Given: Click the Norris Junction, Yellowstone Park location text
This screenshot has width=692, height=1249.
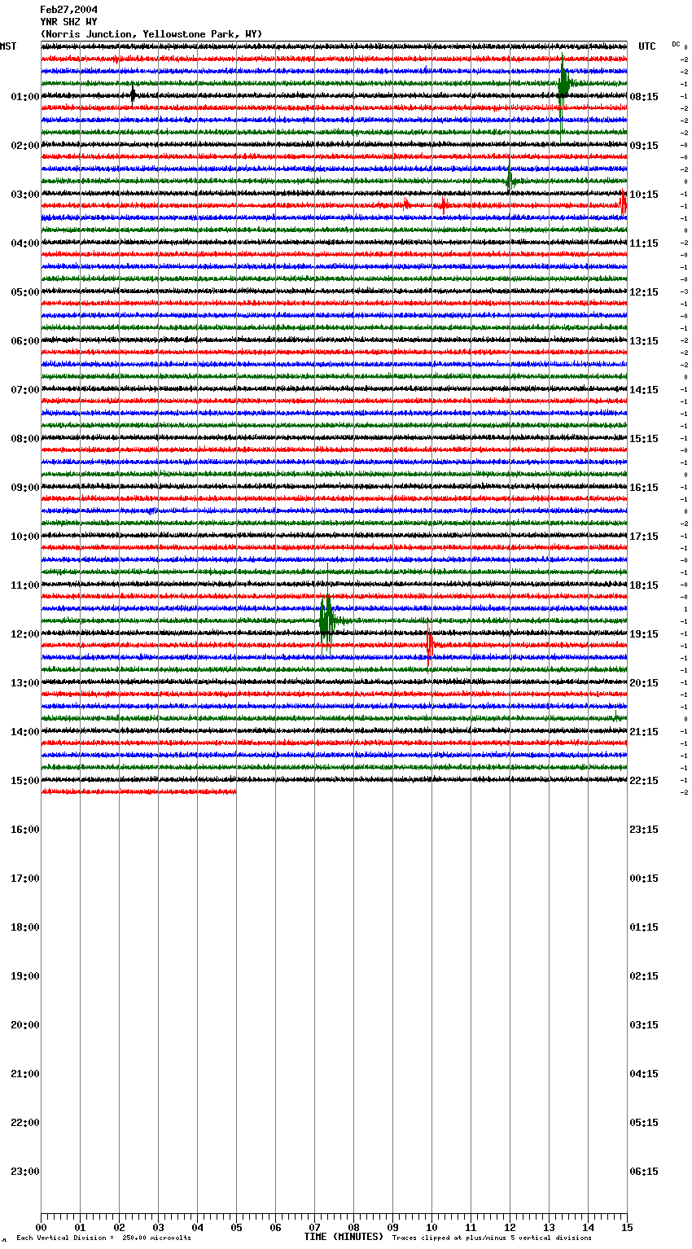Looking at the screenshot, I should point(151,34).
